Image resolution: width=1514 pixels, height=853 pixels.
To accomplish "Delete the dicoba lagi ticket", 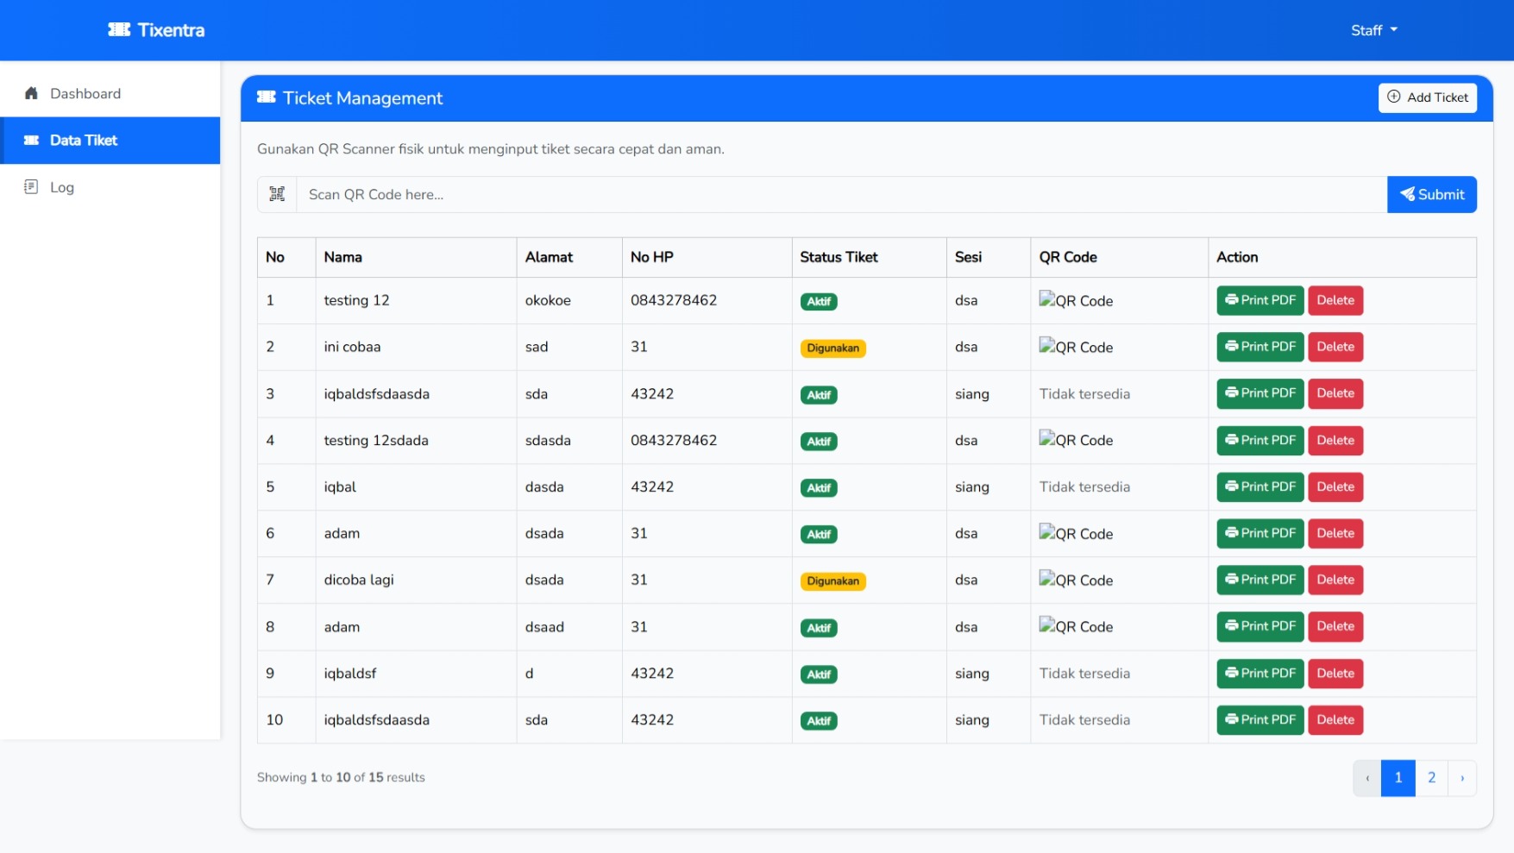I will tap(1335, 580).
